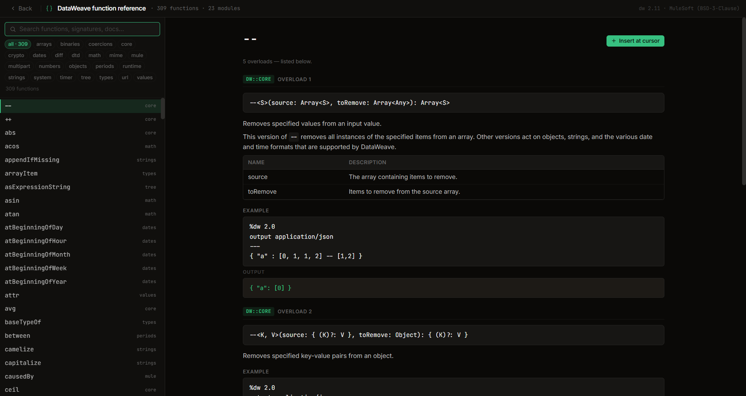Open the atBeginningOfDay function entry
The width and height of the screenshot is (746, 396).
tap(80, 228)
